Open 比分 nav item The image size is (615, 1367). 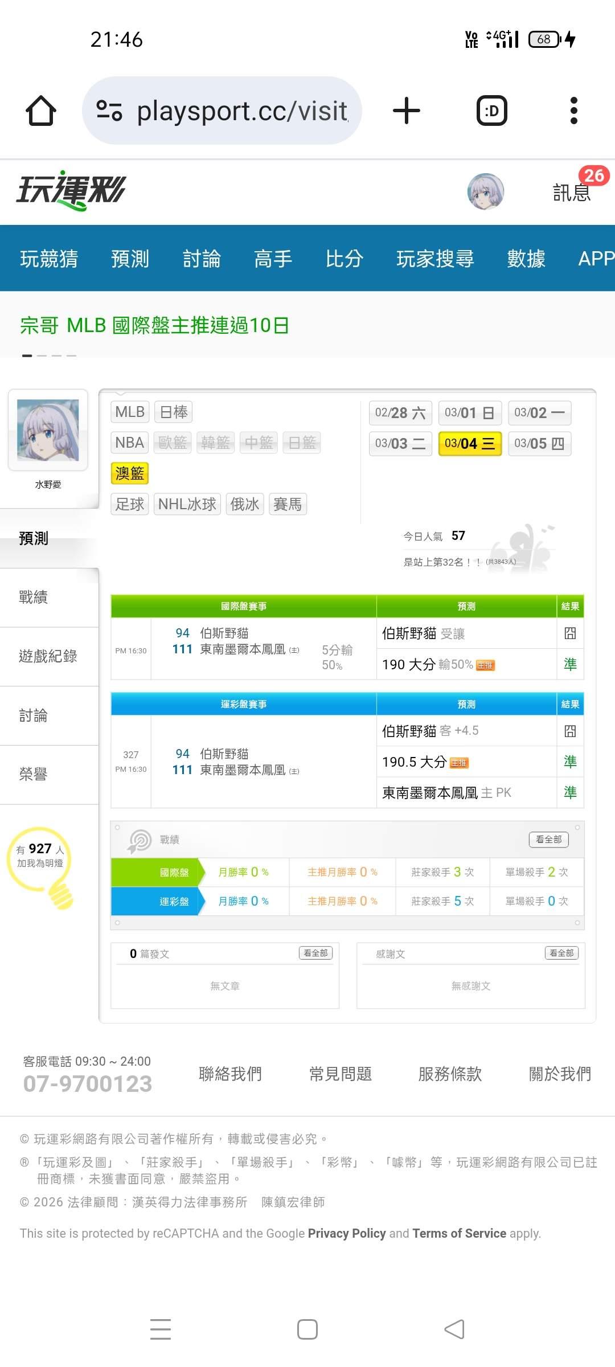(345, 259)
